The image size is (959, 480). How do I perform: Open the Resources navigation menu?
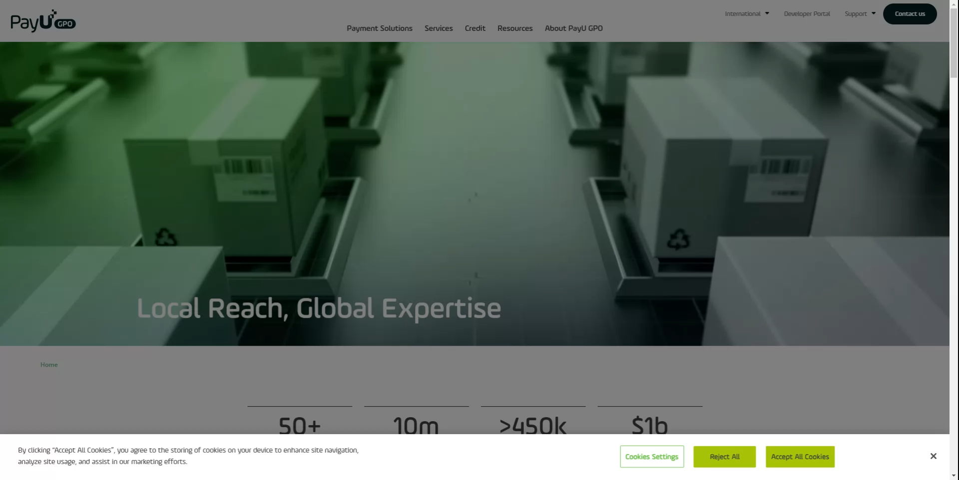tap(514, 28)
